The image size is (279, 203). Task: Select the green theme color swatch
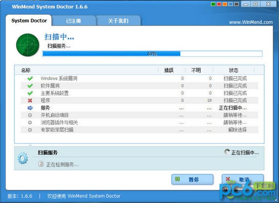point(213,4)
